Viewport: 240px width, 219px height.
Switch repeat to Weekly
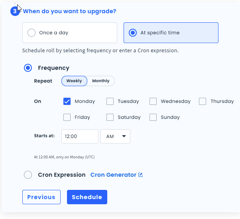point(74,81)
